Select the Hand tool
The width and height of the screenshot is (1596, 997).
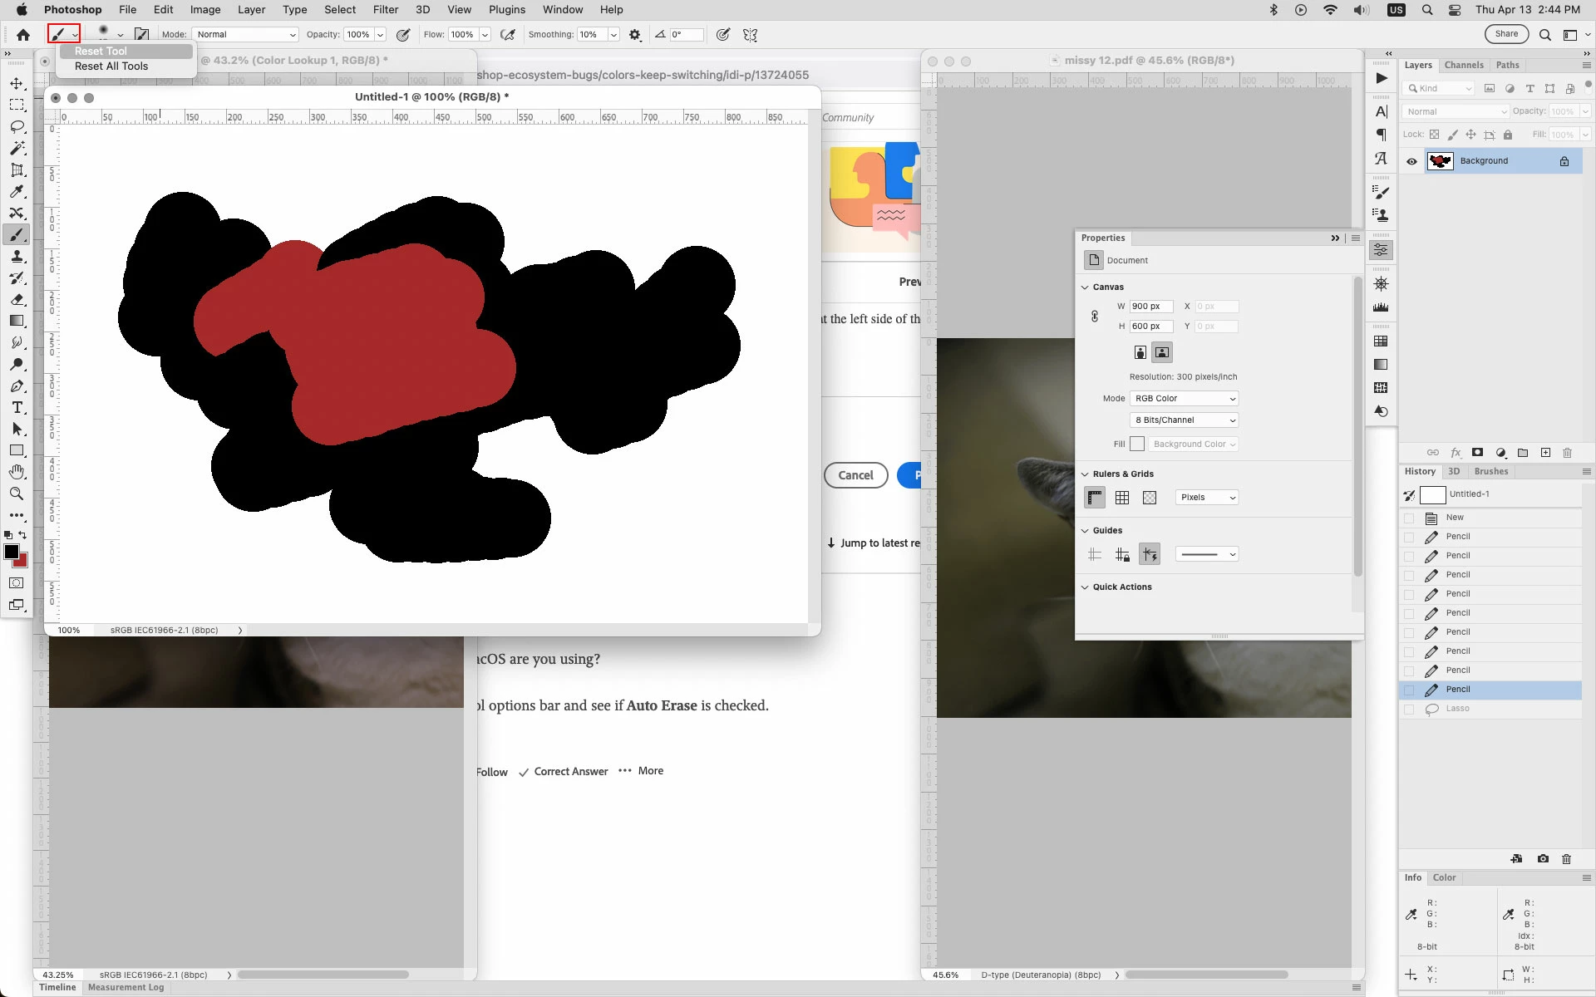coord(17,472)
